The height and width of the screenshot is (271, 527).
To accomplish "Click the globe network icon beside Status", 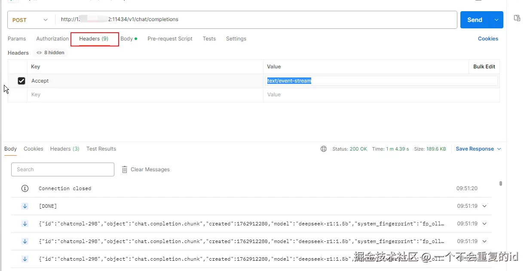I will pyautogui.click(x=324, y=149).
